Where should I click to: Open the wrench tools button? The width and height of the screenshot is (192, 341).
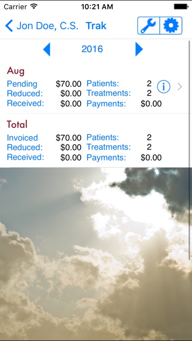(149, 25)
